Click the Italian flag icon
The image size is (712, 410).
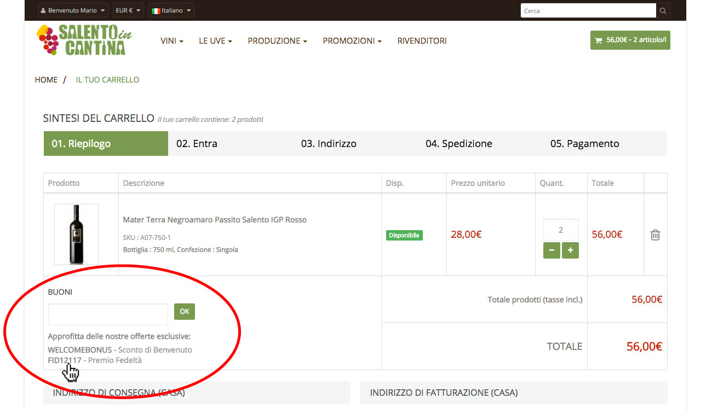156,10
